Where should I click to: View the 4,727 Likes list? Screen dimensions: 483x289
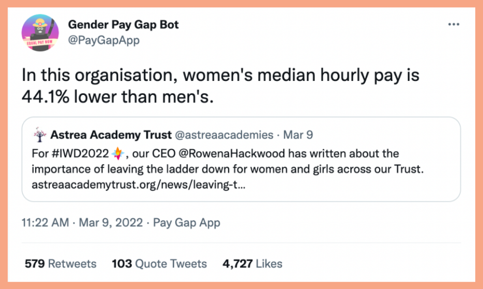252,263
